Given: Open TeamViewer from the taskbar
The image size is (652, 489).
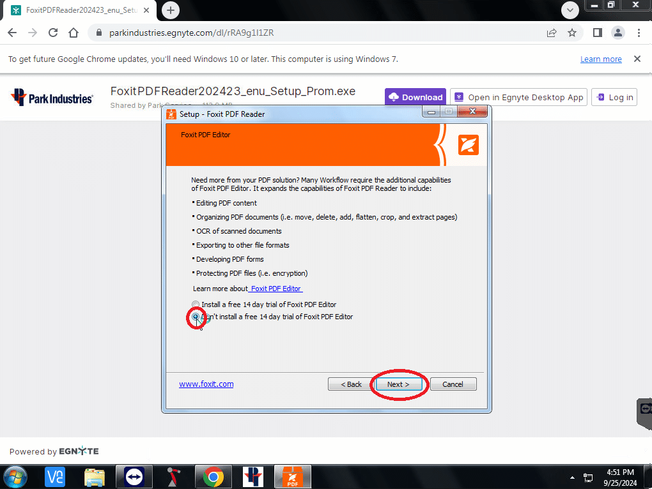Looking at the screenshot, I should pos(134,476).
